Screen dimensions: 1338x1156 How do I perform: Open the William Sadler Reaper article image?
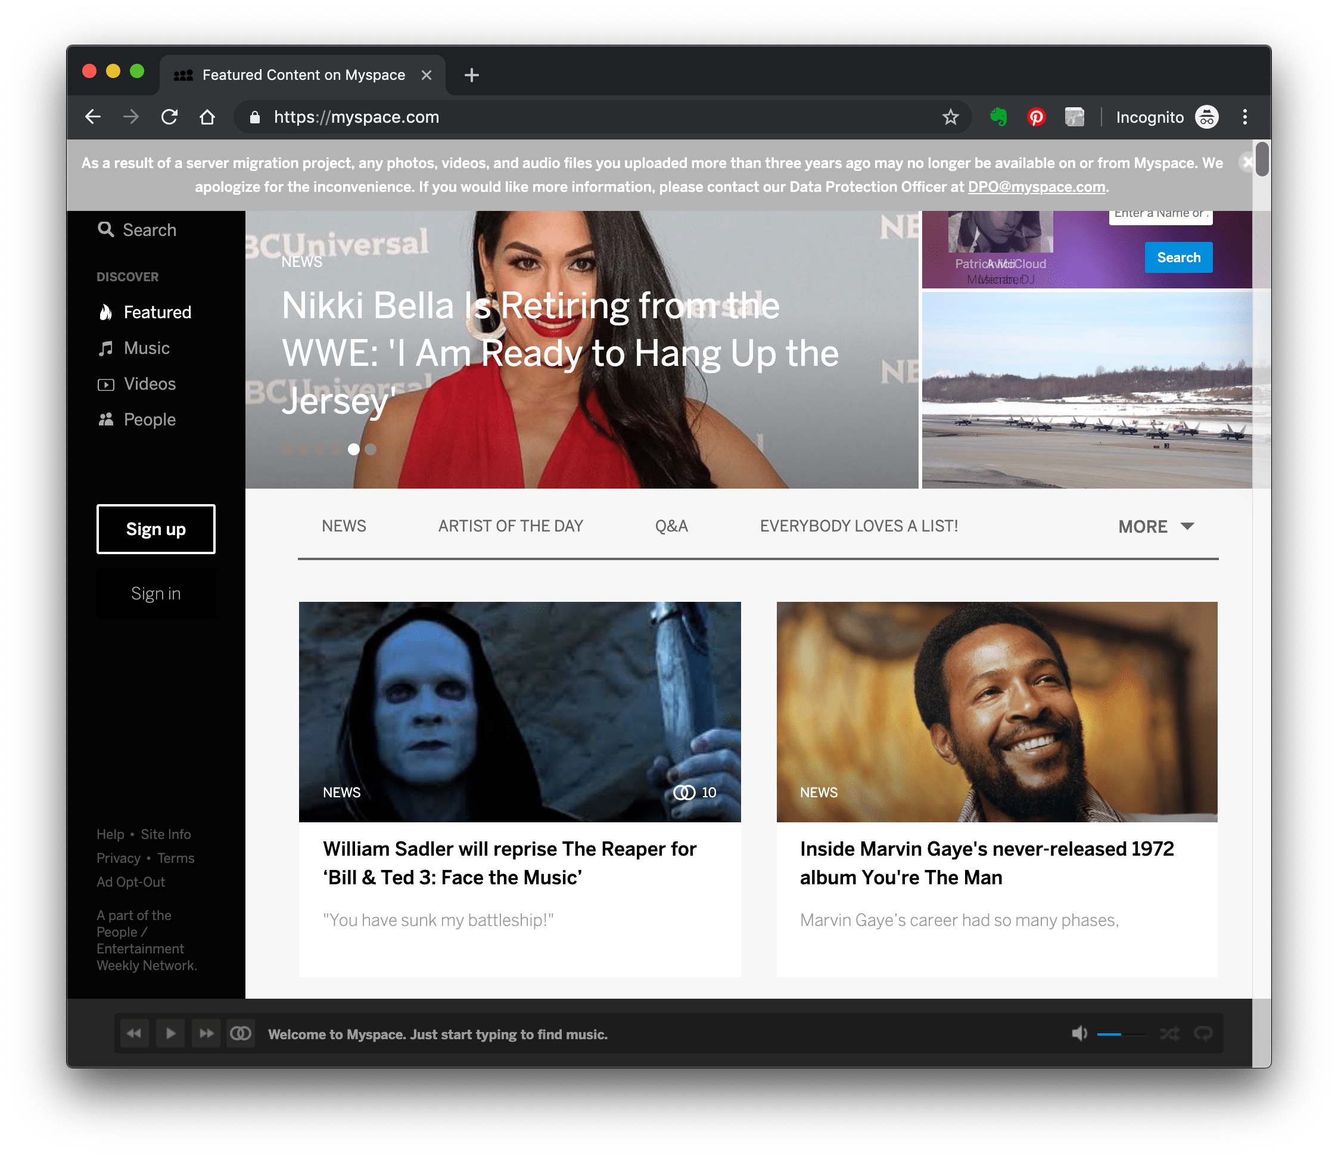click(520, 711)
